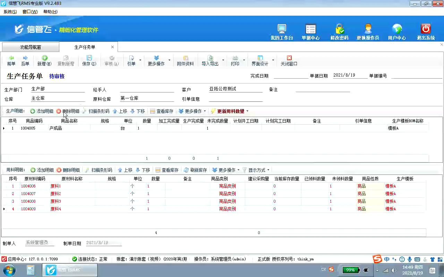
Task: Open 更多操作 dropdown in 生产明细 toolbar
Action: pyautogui.click(x=193, y=111)
